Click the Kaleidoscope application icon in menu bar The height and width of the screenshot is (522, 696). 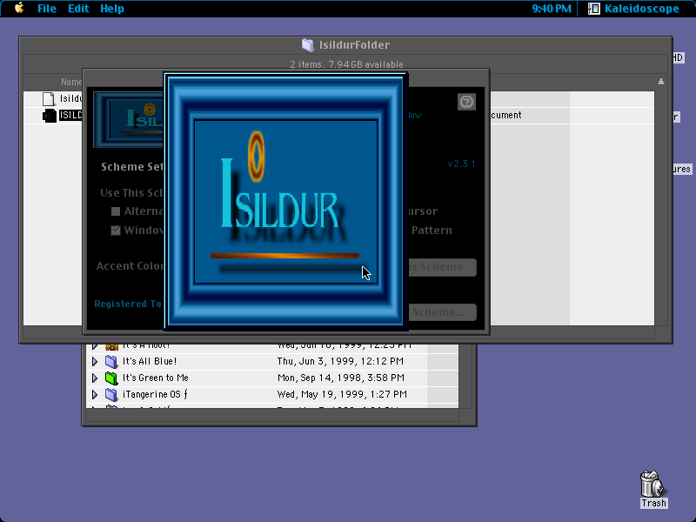click(594, 9)
